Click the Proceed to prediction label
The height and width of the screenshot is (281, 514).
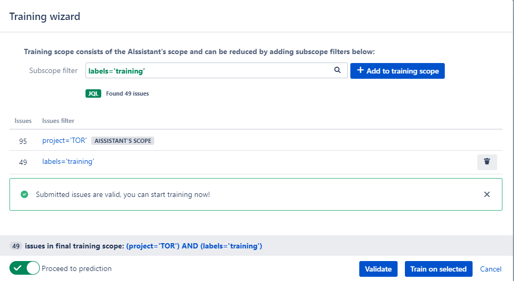(77, 268)
